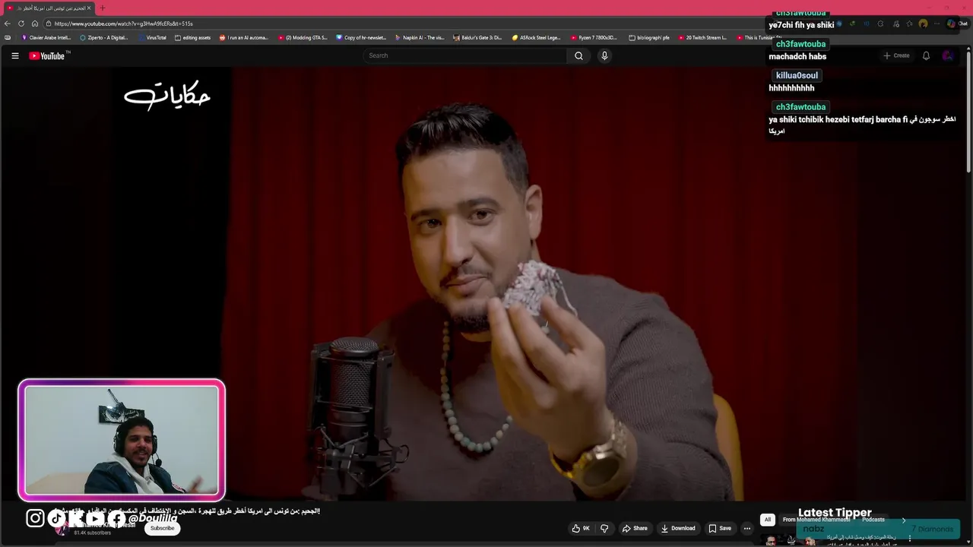
Task: Download the video
Action: tap(678, 528)
